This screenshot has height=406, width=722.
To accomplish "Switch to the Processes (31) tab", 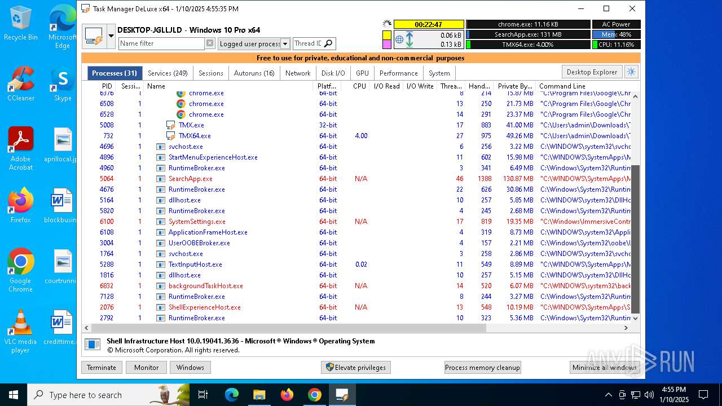I will pos(115,73).
